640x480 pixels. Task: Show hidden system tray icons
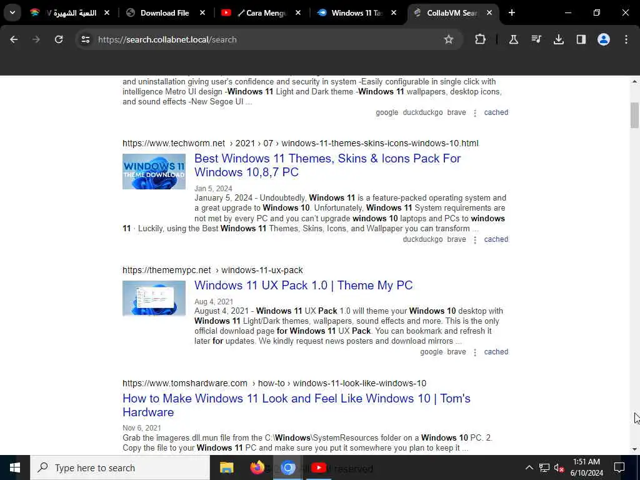(529, 467)
